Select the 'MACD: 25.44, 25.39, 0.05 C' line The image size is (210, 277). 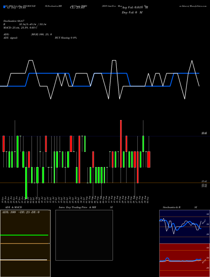point(20,28)
